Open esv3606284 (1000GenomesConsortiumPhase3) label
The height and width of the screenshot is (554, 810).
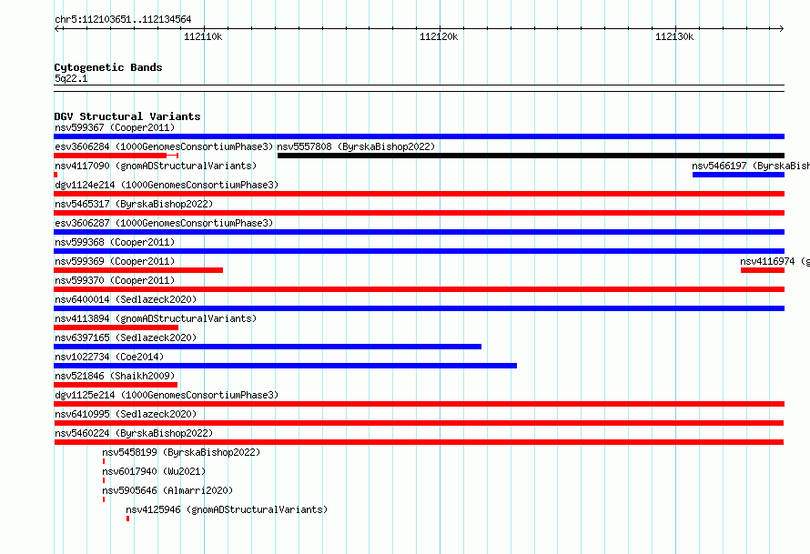[x=164, y=146]
